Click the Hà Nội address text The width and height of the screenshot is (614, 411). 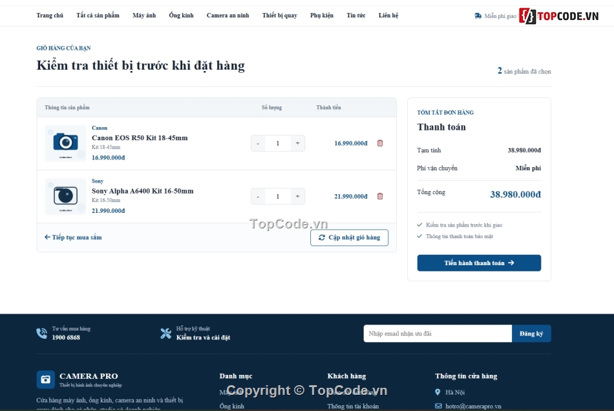455,392
